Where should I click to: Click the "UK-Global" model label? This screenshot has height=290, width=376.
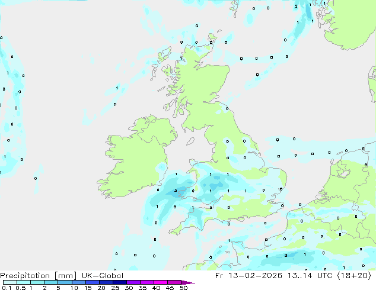pos(103,276)
